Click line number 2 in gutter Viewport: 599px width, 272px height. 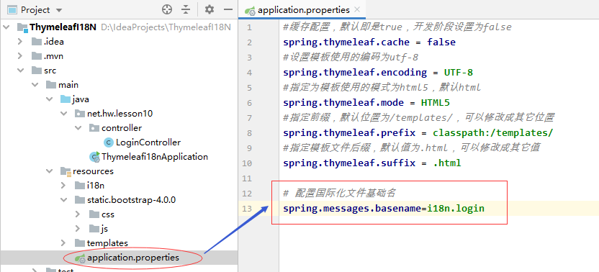pos(249,42)
